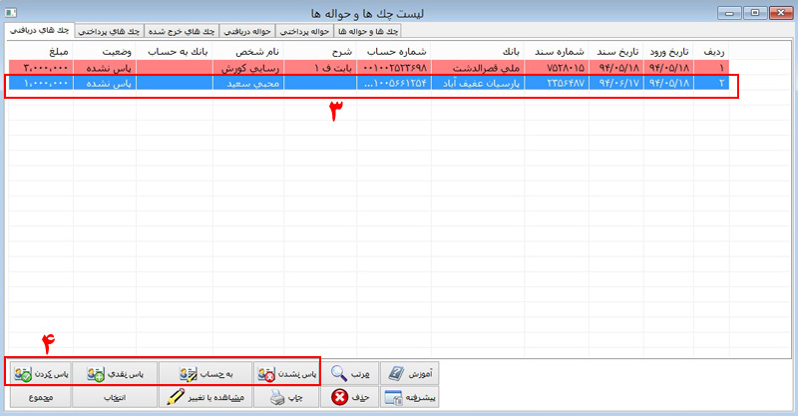Click the به حساب (to account) icon button
The height and width of the screenshot is (416, 798).
coord(205,373)
